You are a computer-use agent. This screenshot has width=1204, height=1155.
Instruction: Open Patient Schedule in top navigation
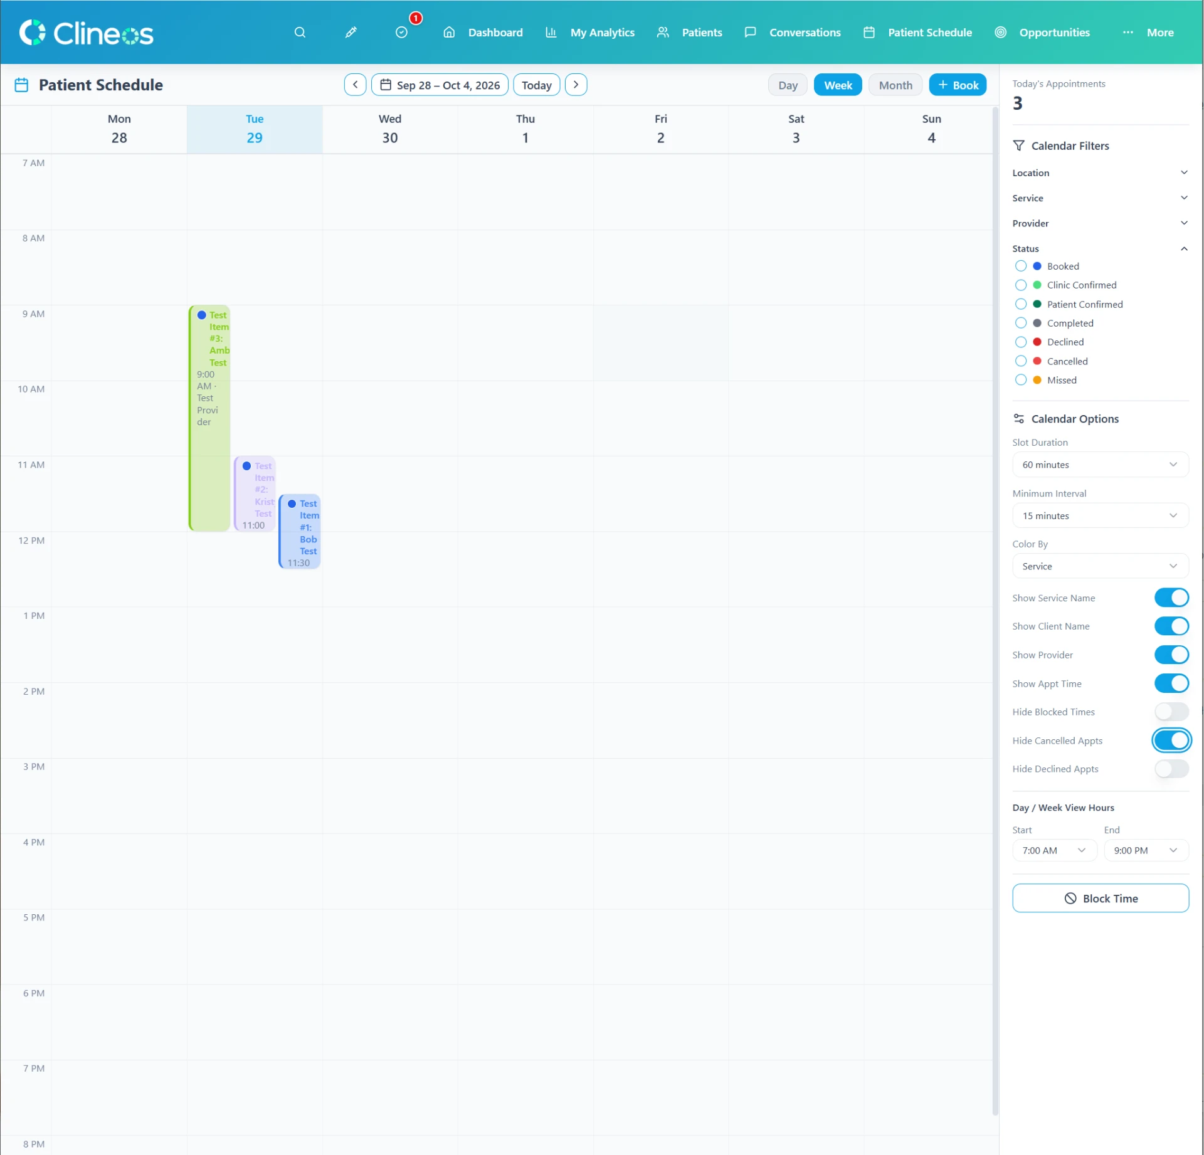[918, 33]
